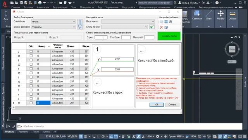
Task: Open the Autodesk App Store cart icon
Action: (x=203, y=3)
